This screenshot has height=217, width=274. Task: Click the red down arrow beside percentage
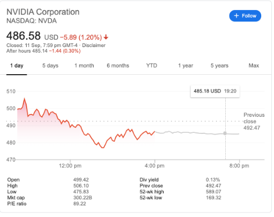pos(106,37)
